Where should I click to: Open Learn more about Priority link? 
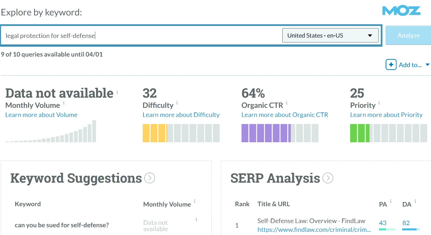coord(386,115)
